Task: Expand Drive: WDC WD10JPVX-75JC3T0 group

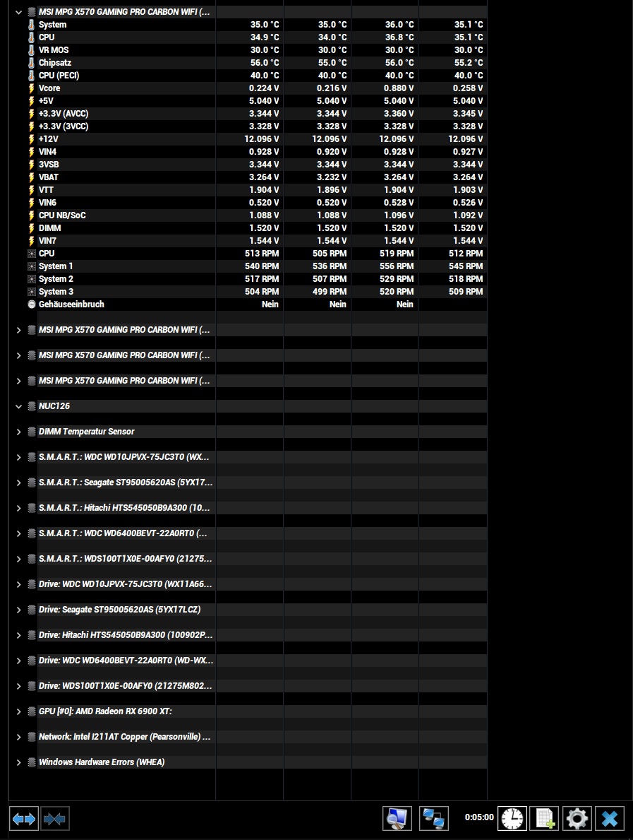Action: point(19,584)
